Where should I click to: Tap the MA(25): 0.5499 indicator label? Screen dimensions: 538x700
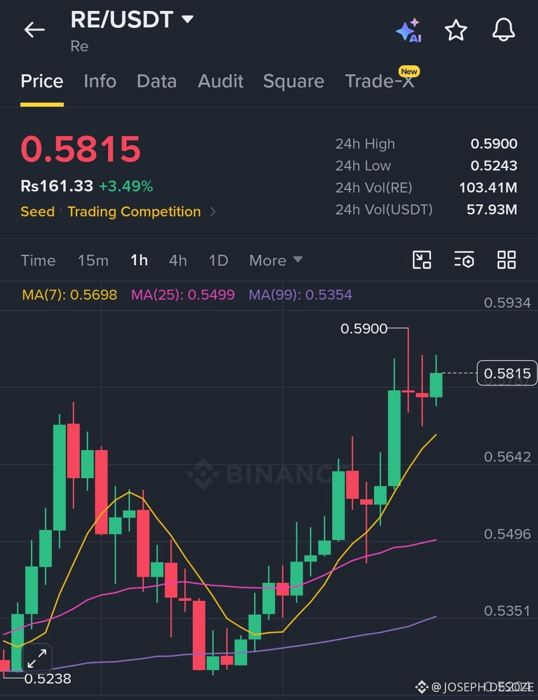183,295
